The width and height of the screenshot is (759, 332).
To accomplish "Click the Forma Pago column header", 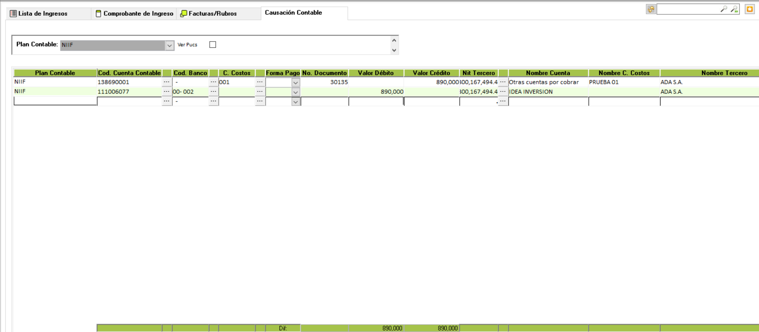I will point(283,73).
